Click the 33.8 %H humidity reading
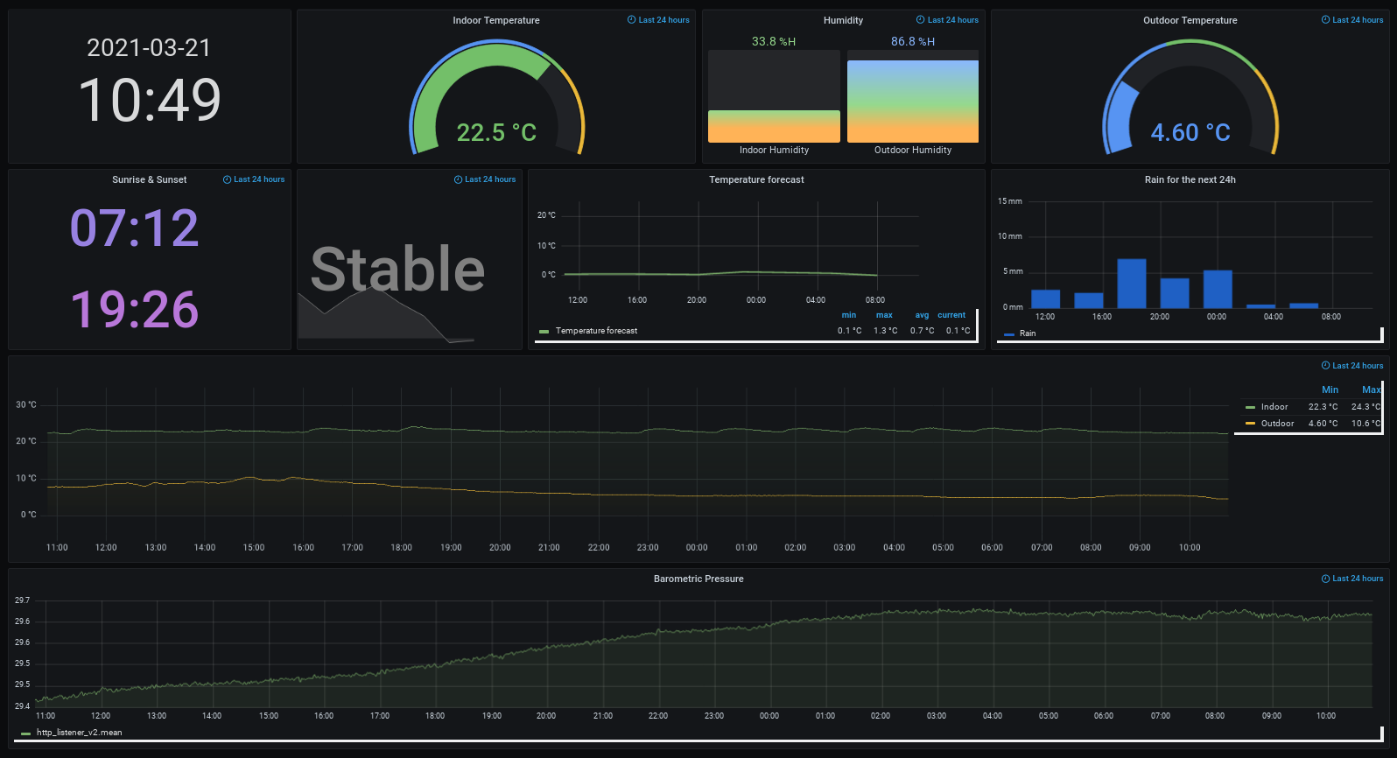 774,41
